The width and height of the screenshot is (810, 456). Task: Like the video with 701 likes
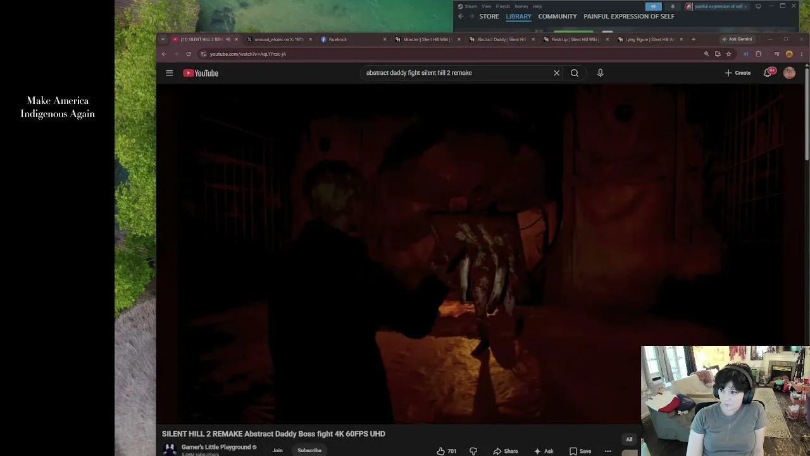coord(446,451)
